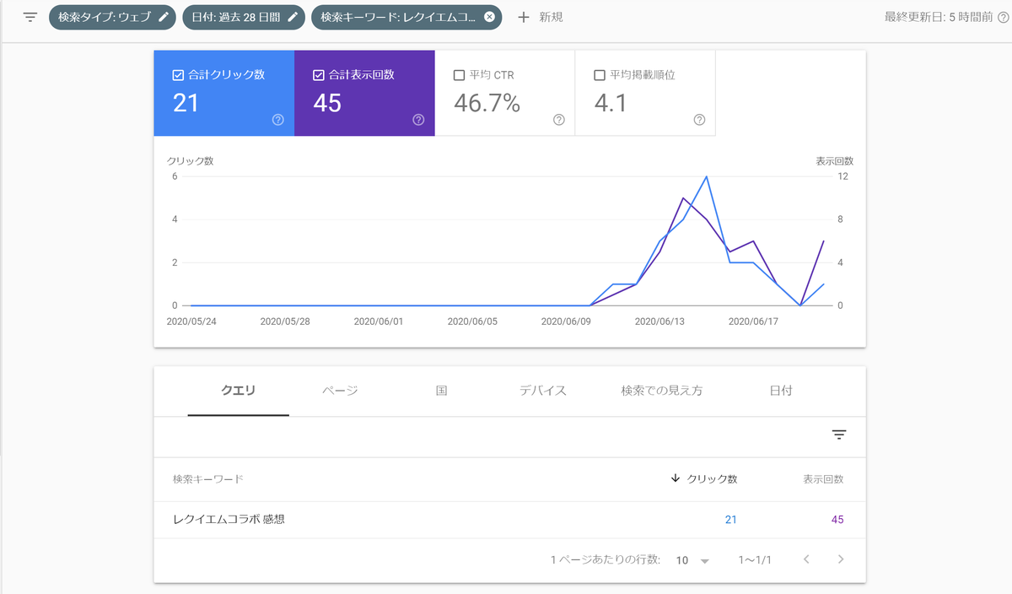The height and width of the screenshot is (594, 1012).
Task: Toggle the 合計クリック数 checkbox
Action: pyautogui.click(x=178, y=75)
